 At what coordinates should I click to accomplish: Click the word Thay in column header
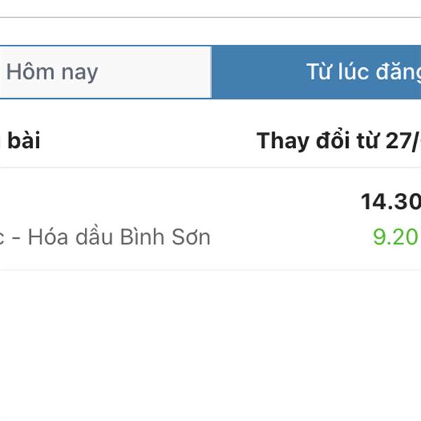click(x=283, y=142)
